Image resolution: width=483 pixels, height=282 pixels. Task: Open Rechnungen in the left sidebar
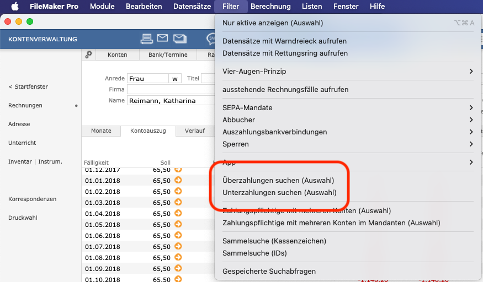click(25, 106)
